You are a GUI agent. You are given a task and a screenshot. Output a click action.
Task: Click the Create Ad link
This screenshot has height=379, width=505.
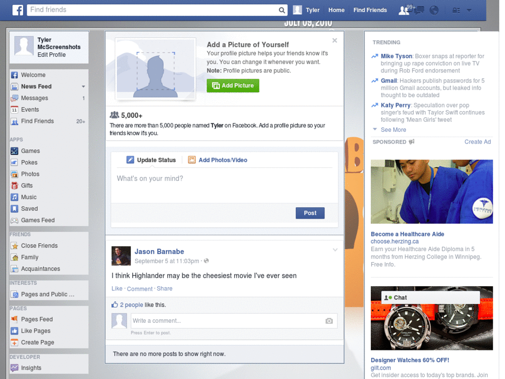477,142
